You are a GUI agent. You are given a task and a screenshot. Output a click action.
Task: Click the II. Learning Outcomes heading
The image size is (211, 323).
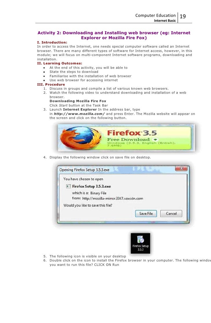coord(60,63)
